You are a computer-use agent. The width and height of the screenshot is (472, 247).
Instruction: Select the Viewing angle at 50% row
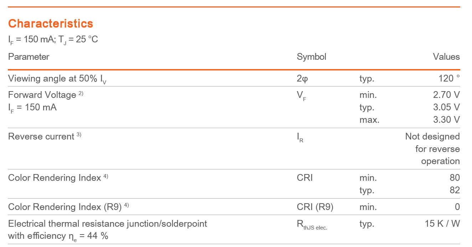234,78
